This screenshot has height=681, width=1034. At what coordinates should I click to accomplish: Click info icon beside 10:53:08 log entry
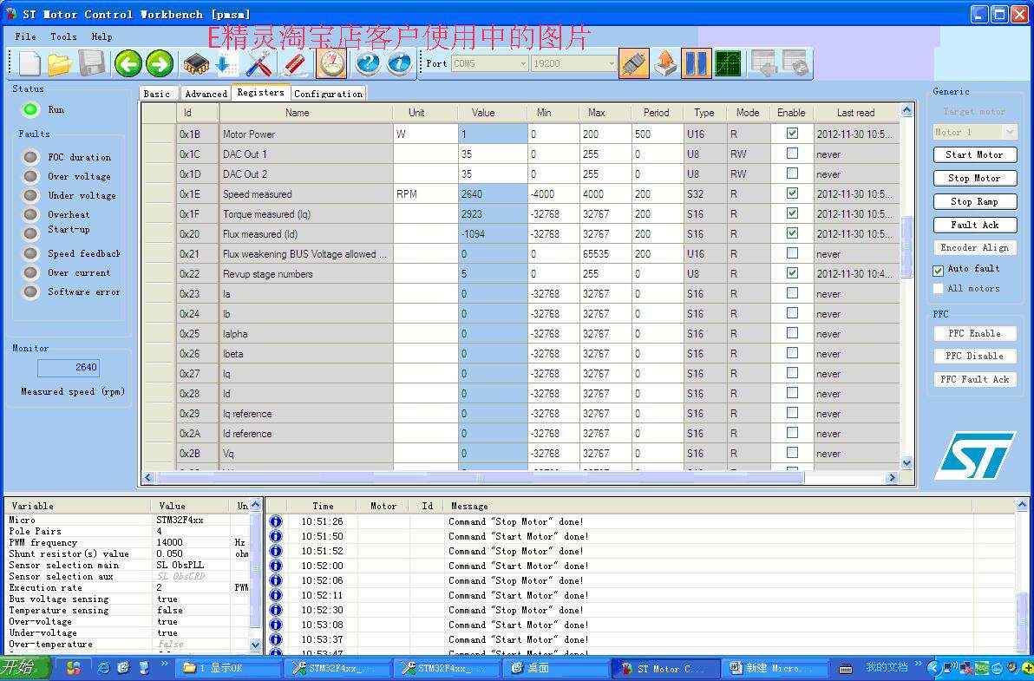(276, 625)
